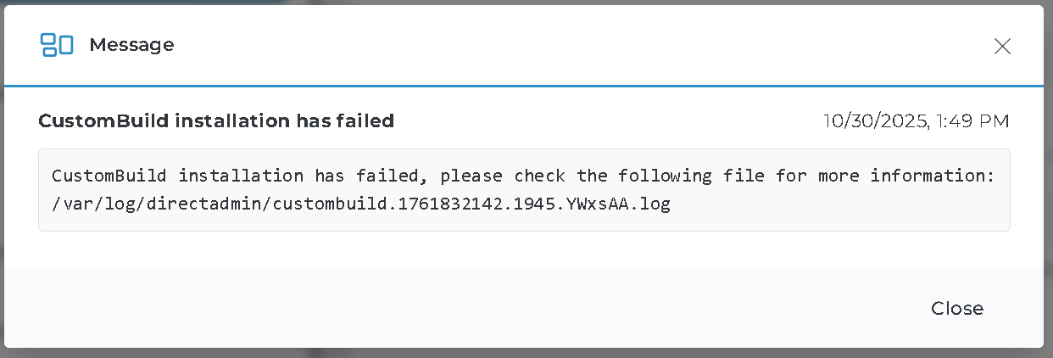Click "/var/log/directadmin" at the start of the path
The width and height of the screenshot is (1053, 358).
click(x=157, y=204)
